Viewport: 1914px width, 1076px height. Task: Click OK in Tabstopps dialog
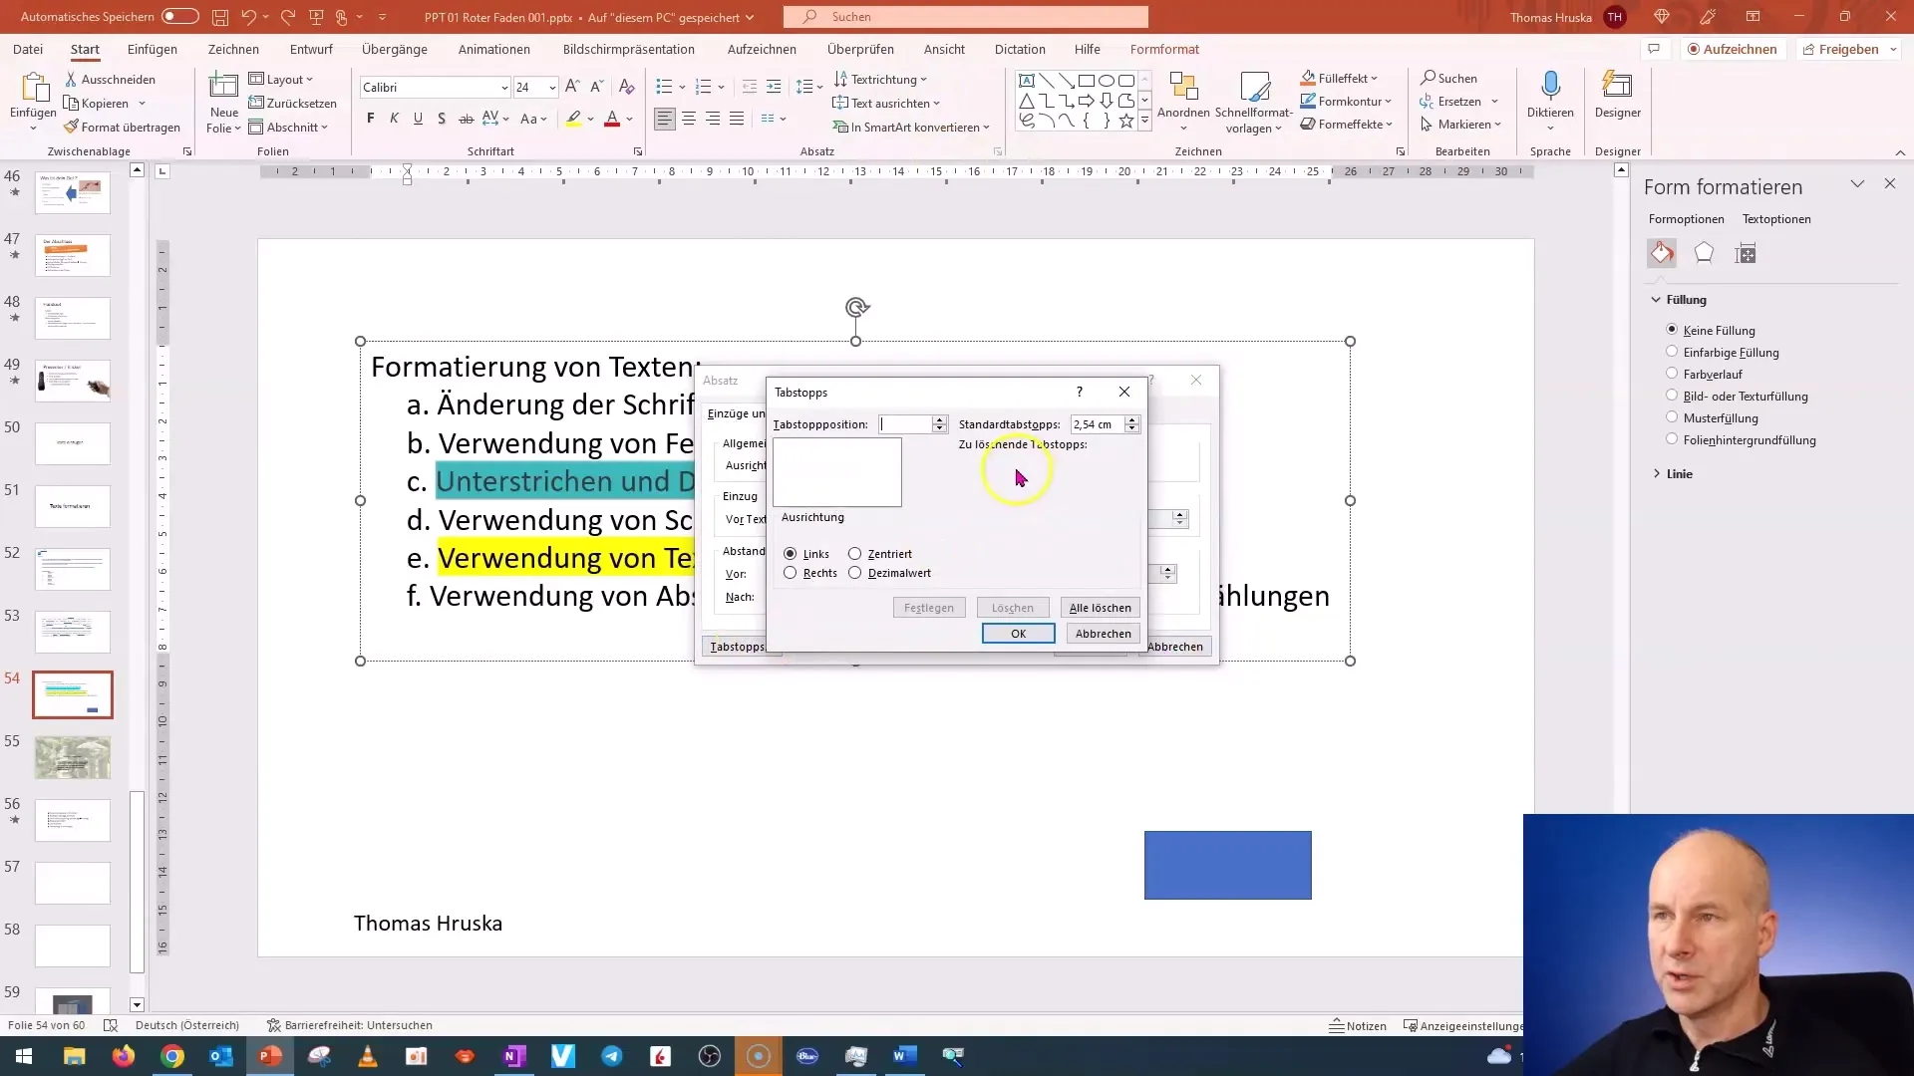pyautogui.click(x=1018, y=634)
